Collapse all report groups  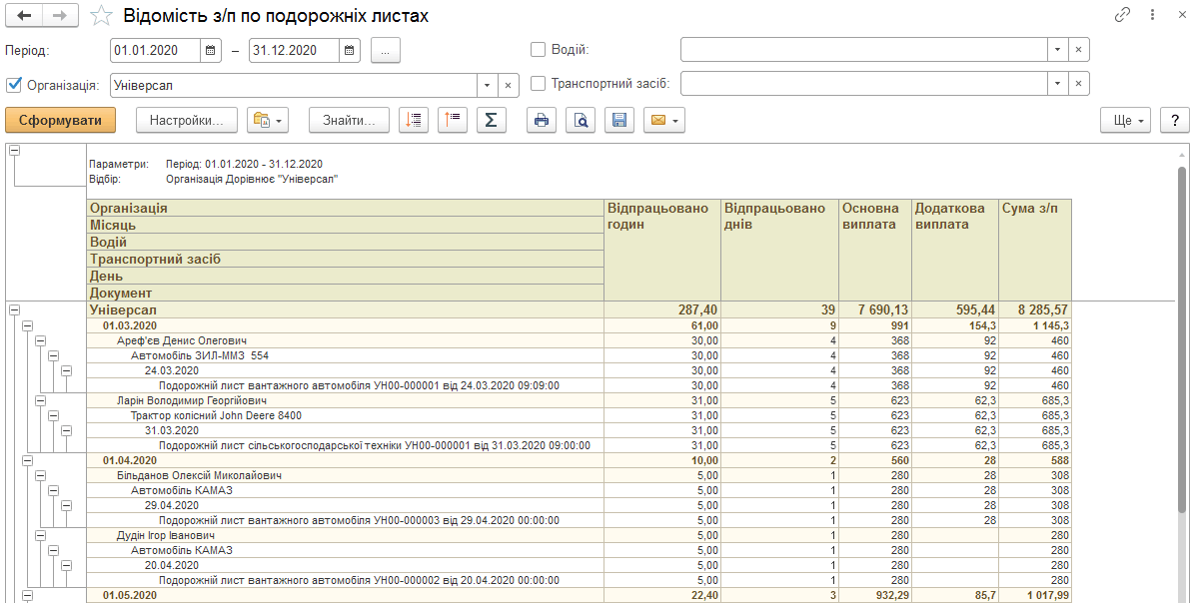coord(453,120)
